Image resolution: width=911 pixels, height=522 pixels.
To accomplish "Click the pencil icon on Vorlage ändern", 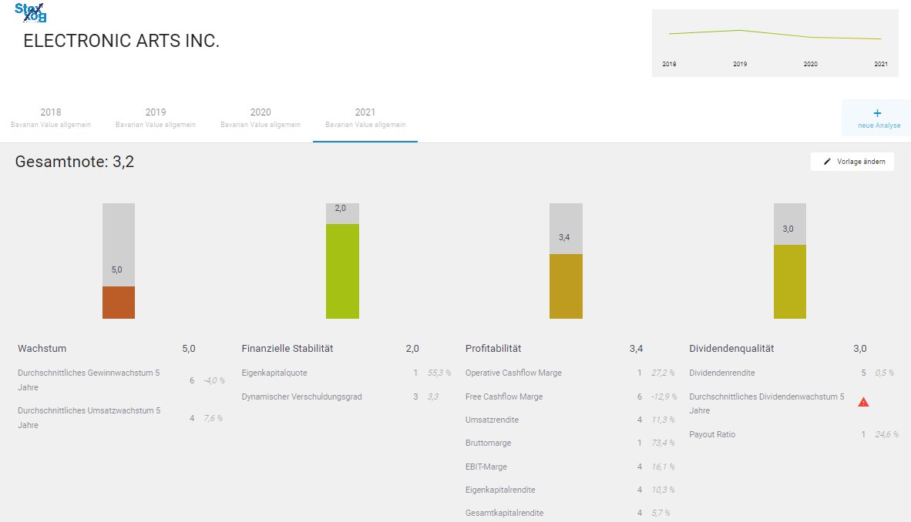I will pyautogui.click(x=827, y=162).
